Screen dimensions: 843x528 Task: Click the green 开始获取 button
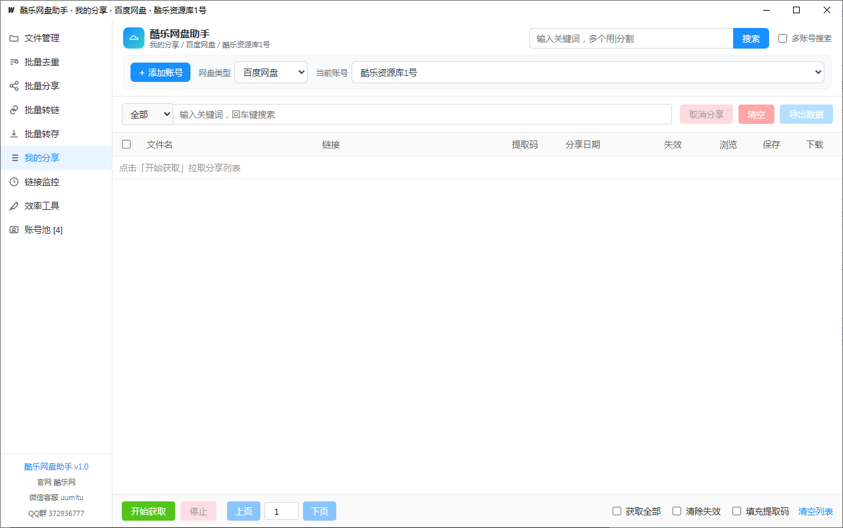click(148, 511)
